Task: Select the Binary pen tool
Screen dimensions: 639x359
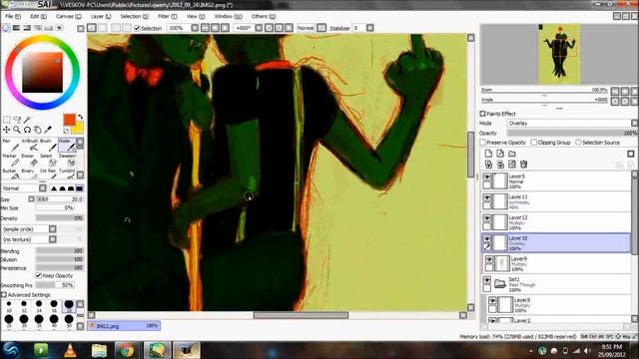Action: (29, 175)
